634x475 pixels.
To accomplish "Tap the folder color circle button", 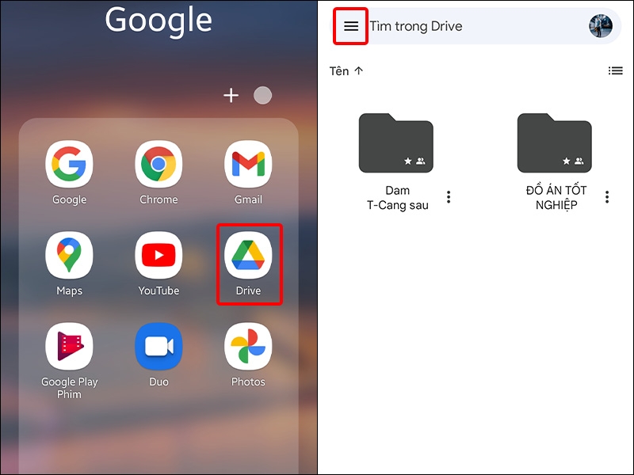I will pyautogui.click(x=263, y=95).
